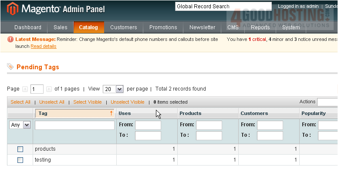Check the box for testing tag

click(20, 160)
